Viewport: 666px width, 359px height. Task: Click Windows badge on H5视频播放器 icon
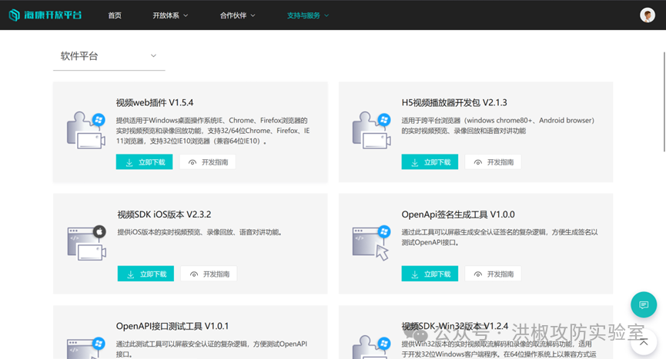click(384, 119)
